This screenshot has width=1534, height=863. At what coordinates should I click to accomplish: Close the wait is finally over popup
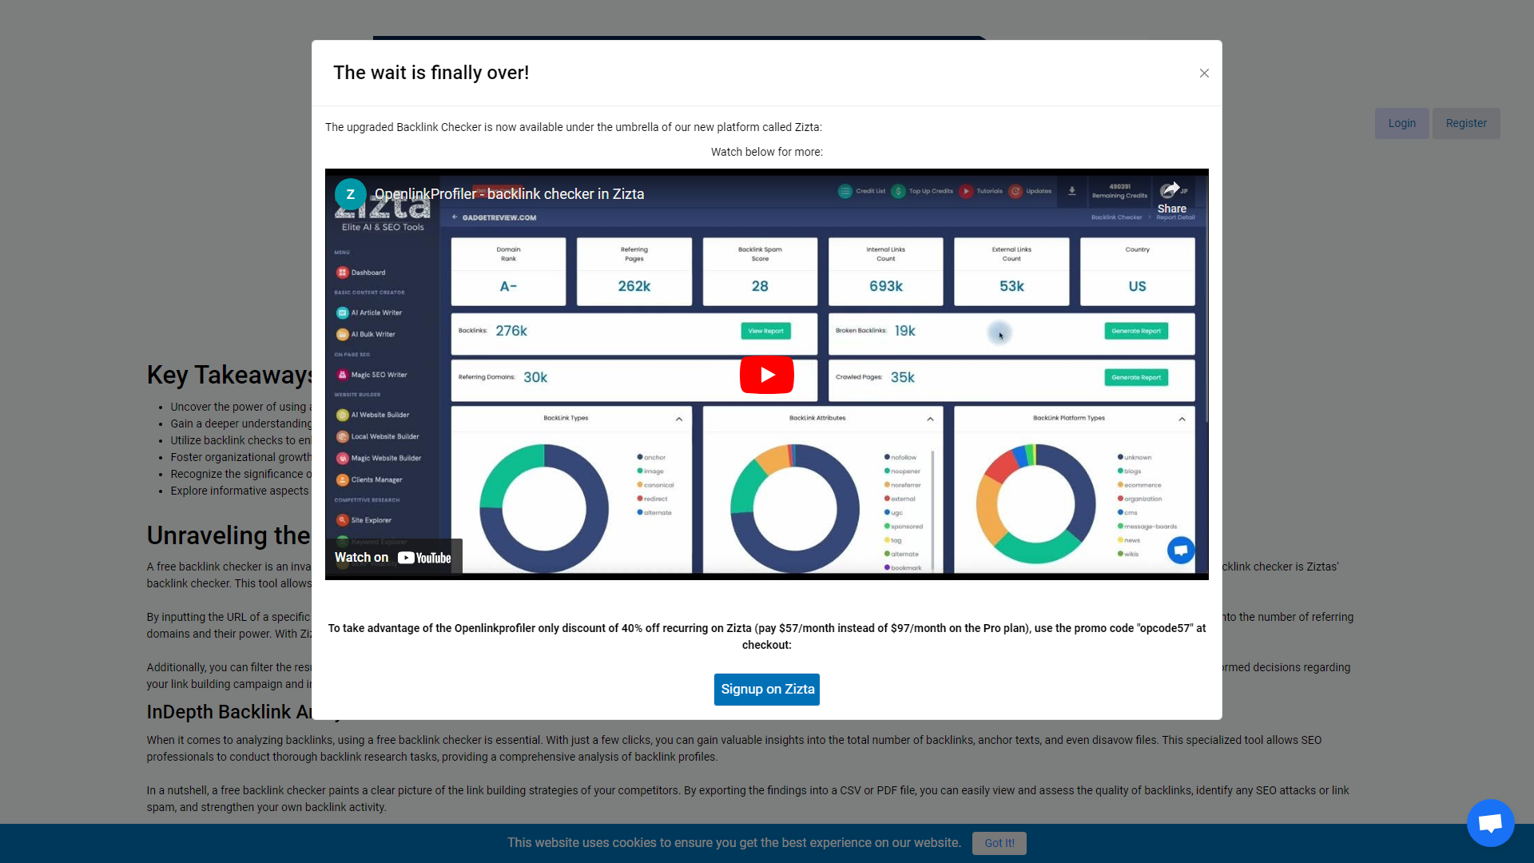point(1204,74)
